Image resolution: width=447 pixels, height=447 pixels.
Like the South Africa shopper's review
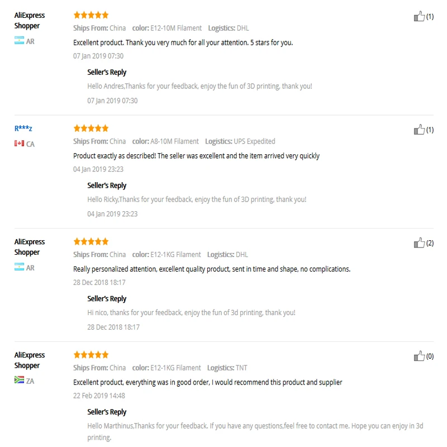click(x=419, y=356)
